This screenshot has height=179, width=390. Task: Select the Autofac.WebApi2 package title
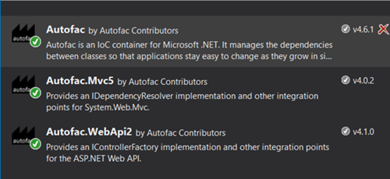(89, 132)
